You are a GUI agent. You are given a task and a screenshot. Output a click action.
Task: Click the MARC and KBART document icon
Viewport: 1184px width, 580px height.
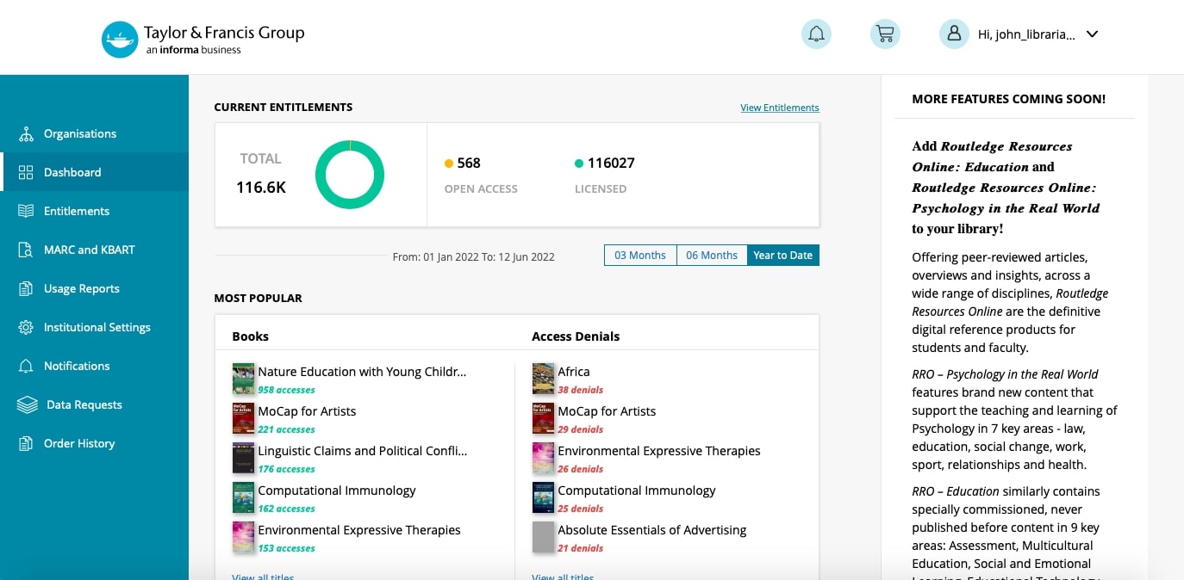tap(26, 250)
